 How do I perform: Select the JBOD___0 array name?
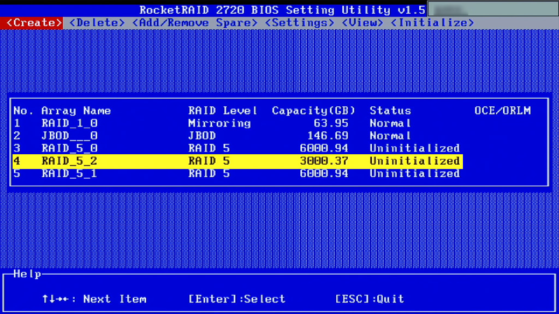69,136
